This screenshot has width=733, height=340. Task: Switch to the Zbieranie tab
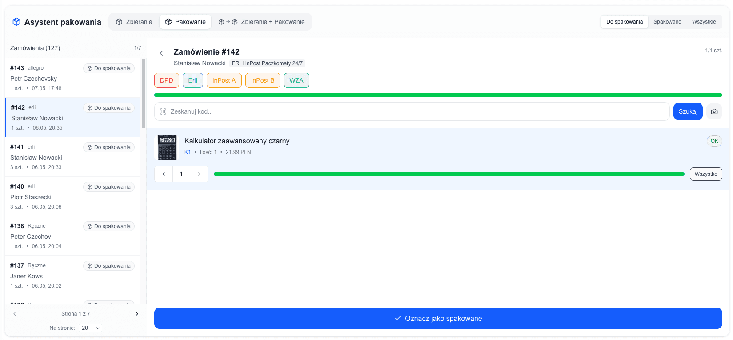point(134,22)
